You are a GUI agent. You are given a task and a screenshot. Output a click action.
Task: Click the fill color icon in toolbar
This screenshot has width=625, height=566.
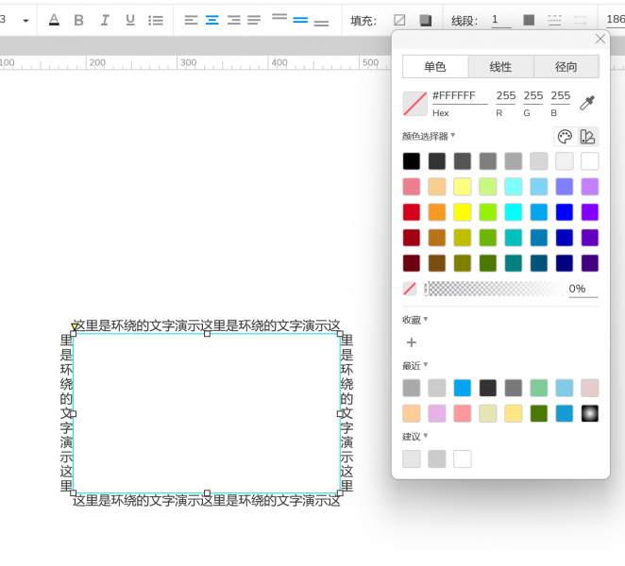[425, 21]
